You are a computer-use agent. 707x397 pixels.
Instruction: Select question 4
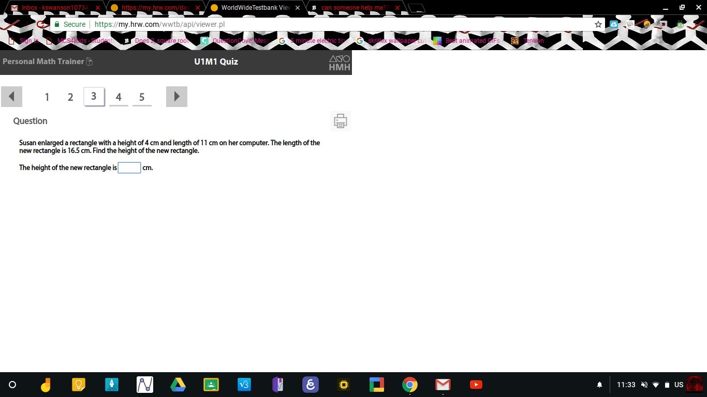119,97
